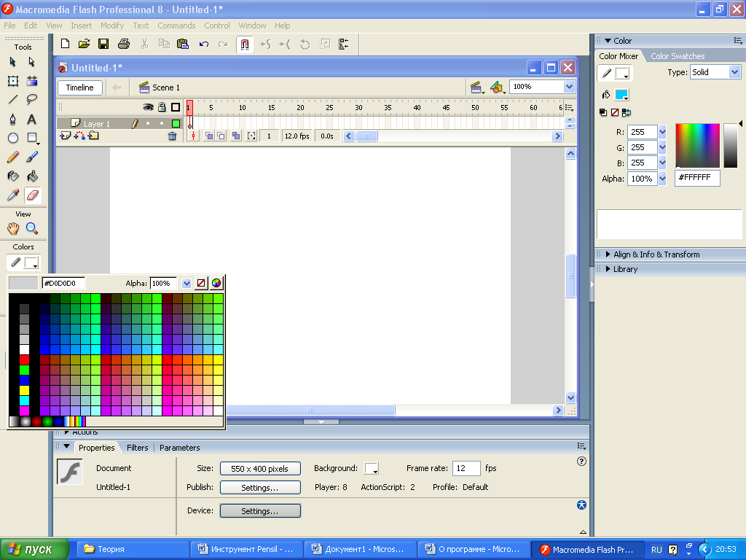Click the Timeline toggle button
This screenshot has height=560, width=746.
(80, 87)
